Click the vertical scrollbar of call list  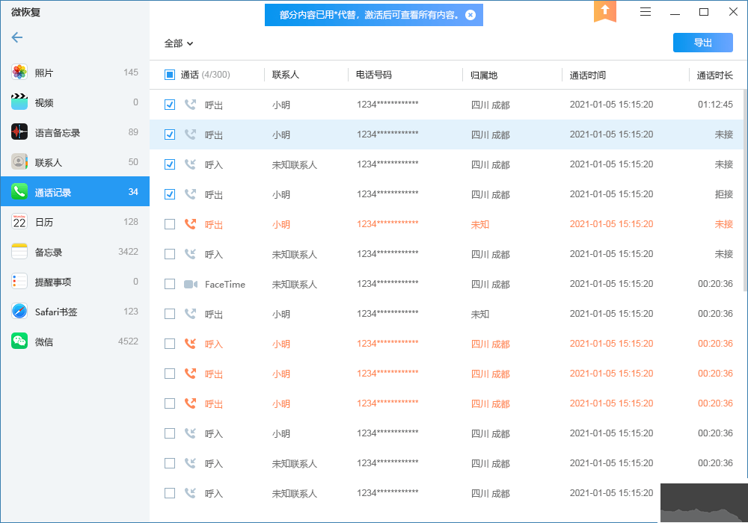click(x=745, y=191)
